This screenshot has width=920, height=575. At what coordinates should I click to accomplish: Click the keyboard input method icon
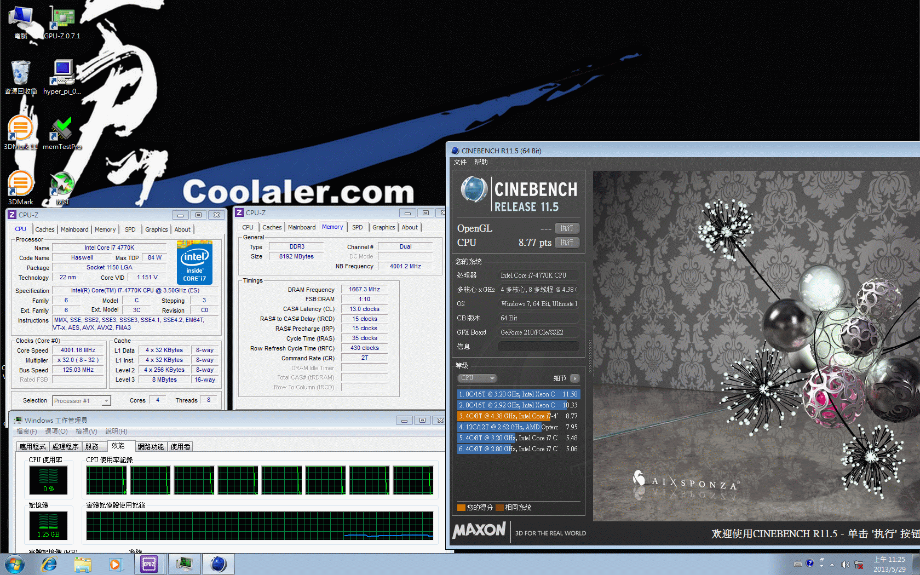(x=798, y=563)
